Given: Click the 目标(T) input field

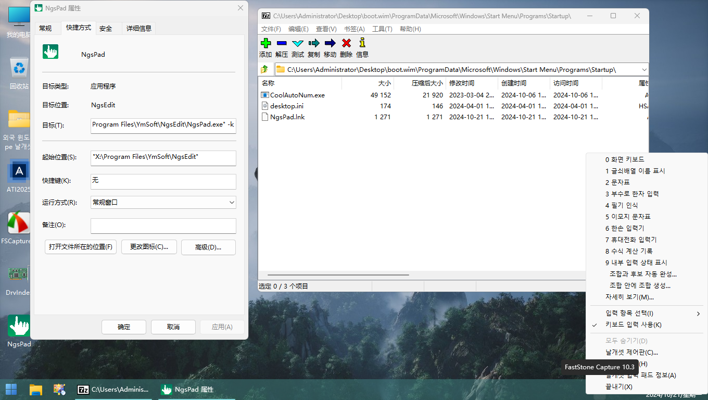Looking at the screenshot, I should [x=163, y=125].
